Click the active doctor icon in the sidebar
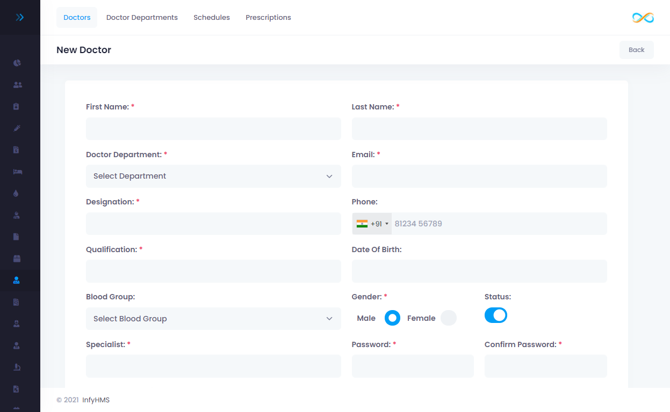This screenshot has width=670, height=412. click(x=17, y=280)
